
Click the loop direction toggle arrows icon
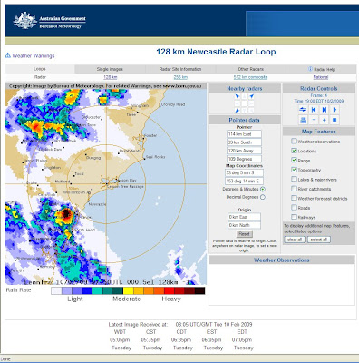pos(303,110)
